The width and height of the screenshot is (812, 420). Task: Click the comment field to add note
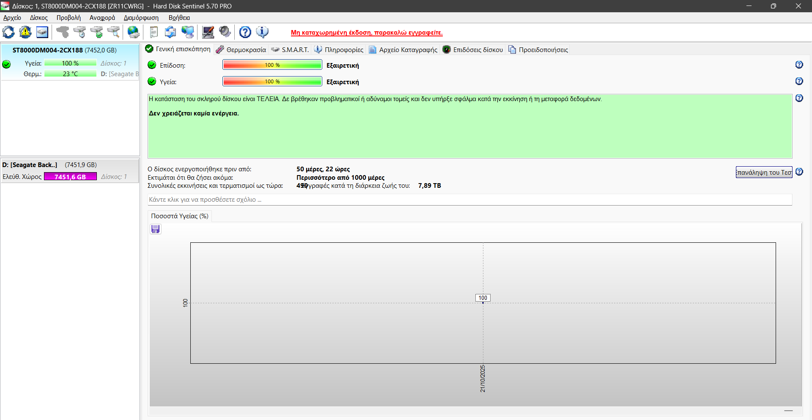[469, 200]
